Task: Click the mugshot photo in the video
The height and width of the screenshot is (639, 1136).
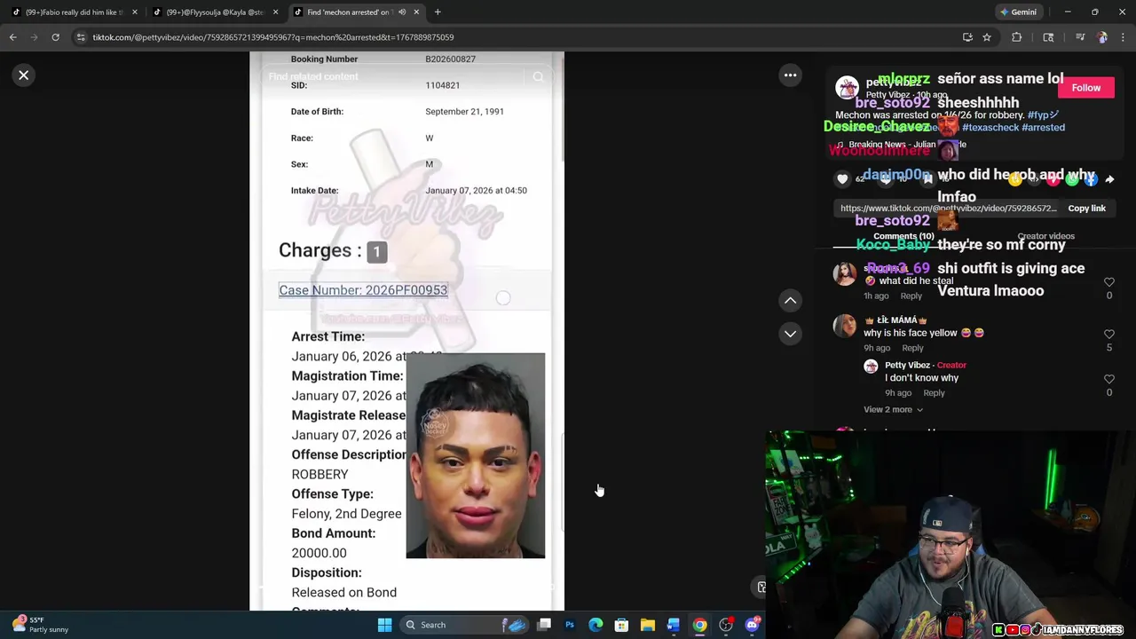Action: 475,455
